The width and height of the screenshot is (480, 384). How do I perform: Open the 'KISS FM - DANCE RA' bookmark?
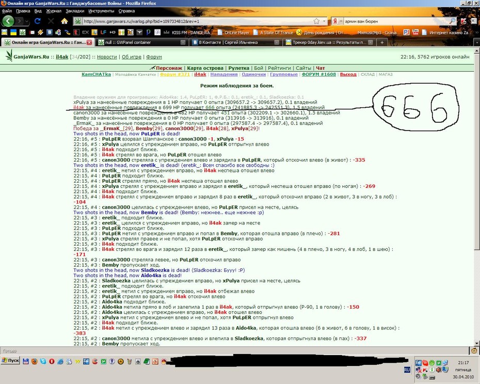click(x=187, y=32)
